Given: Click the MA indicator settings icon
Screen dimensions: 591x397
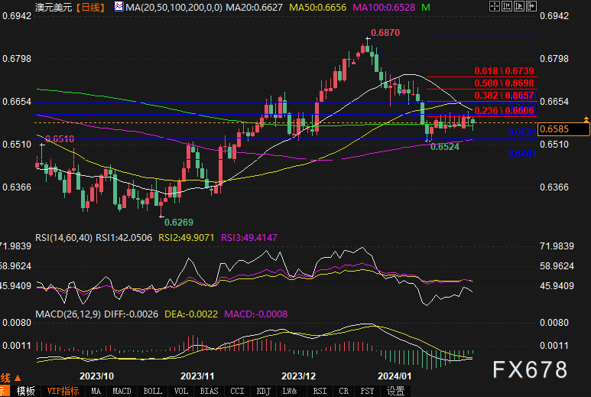Looking at the screenshot, I should tap(119, 7).
